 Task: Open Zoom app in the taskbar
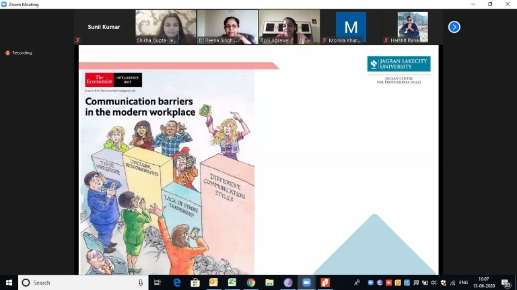tap(306, 283)
